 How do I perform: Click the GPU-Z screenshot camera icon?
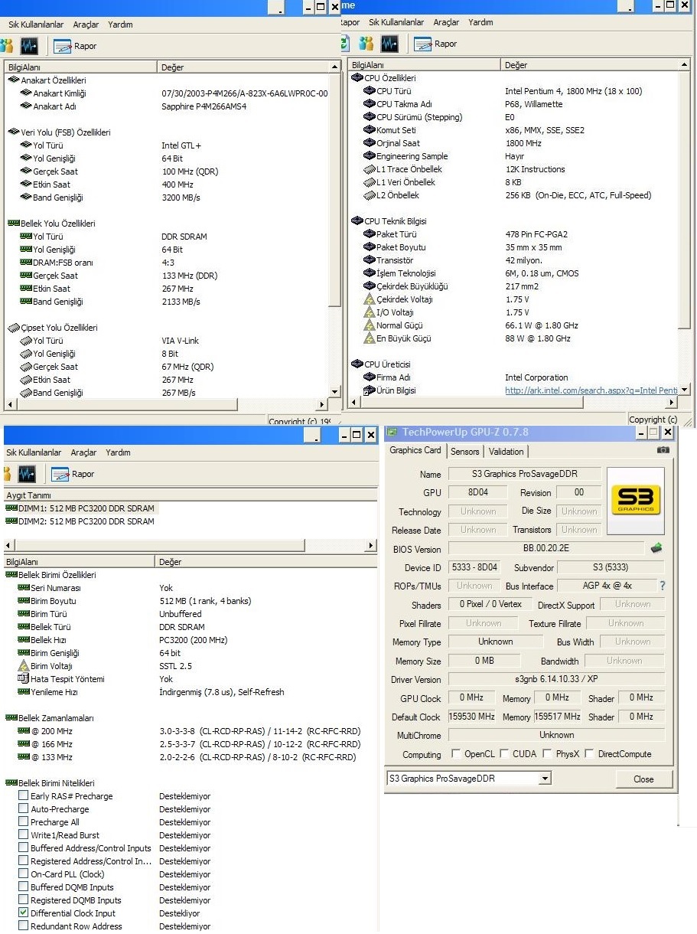(663, 450)
